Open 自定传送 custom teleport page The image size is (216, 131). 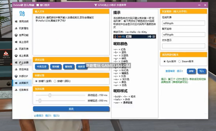pyautogui.click(x=22, y=69)
